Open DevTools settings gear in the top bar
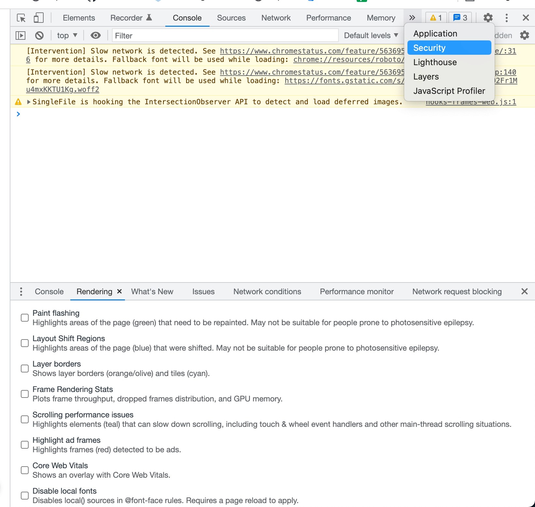Screen dimensions: 535x507 click(x=488, y=18)
